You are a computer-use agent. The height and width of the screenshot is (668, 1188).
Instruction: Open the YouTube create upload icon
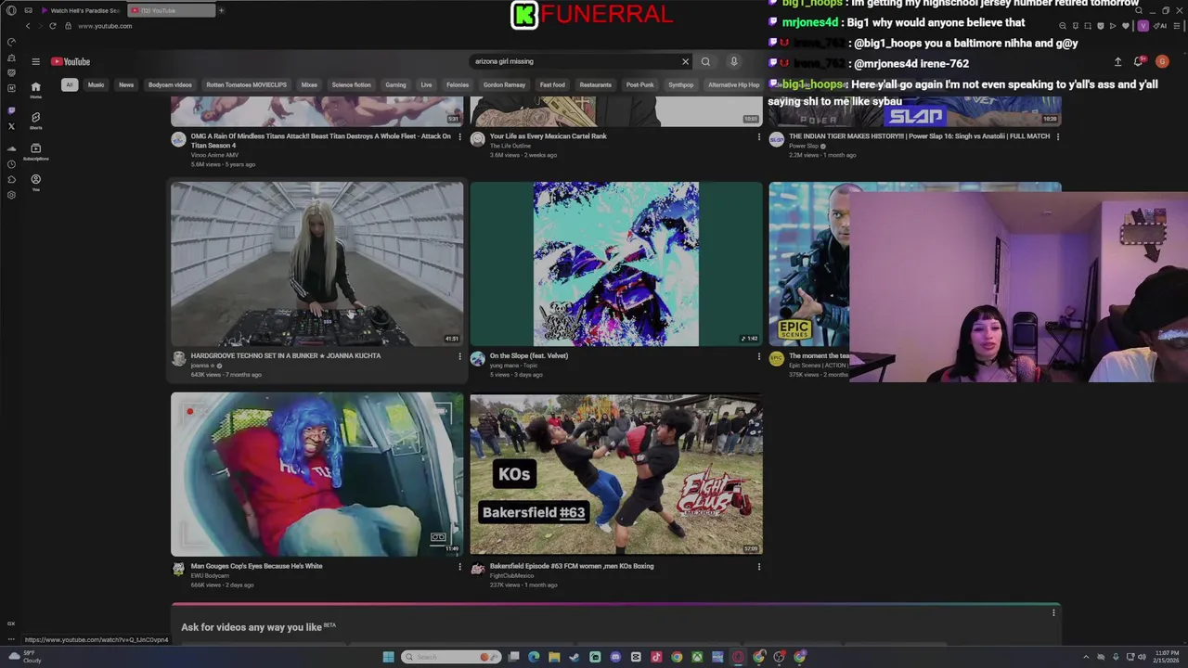pyautogui.click(x=1117, y=62)
